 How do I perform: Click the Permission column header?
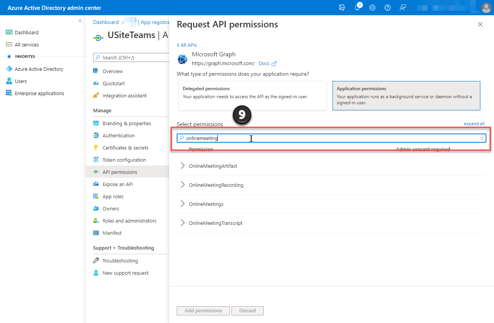coord(201,149)
